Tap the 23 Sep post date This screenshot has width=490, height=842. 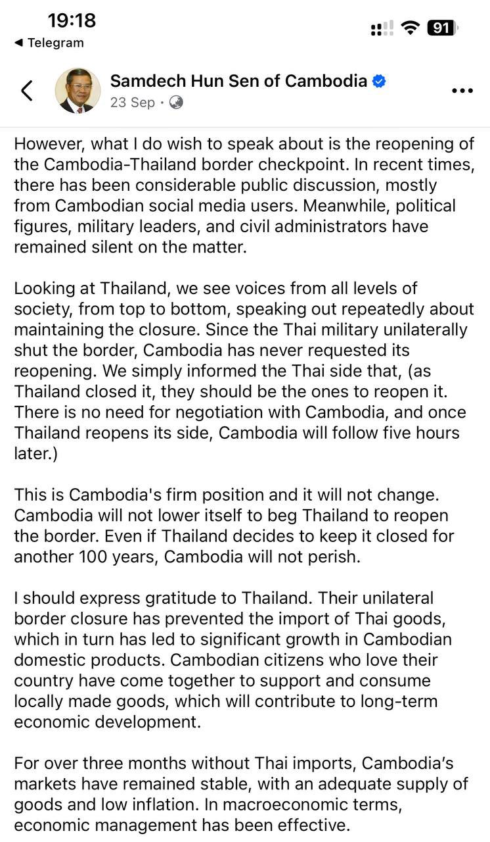(x=133, y=103)
